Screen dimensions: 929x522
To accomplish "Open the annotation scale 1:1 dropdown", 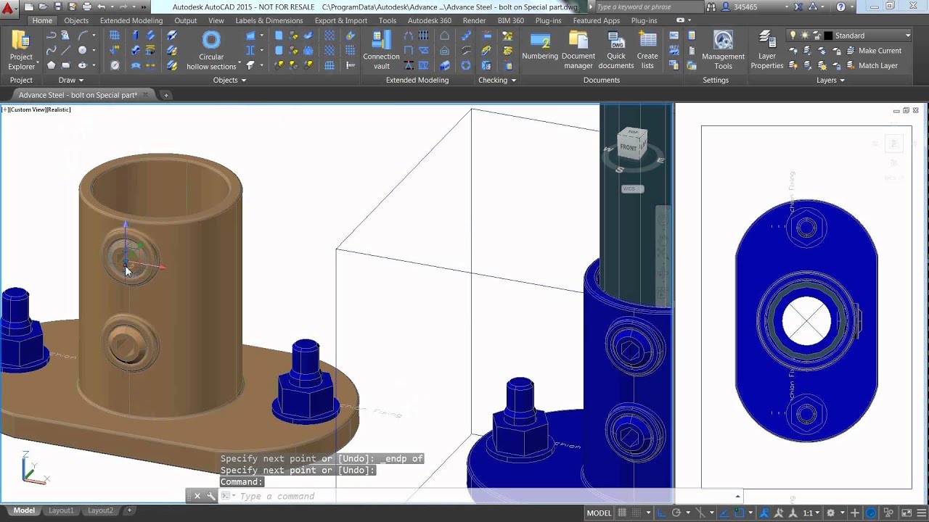I will (x=811, y=513).
